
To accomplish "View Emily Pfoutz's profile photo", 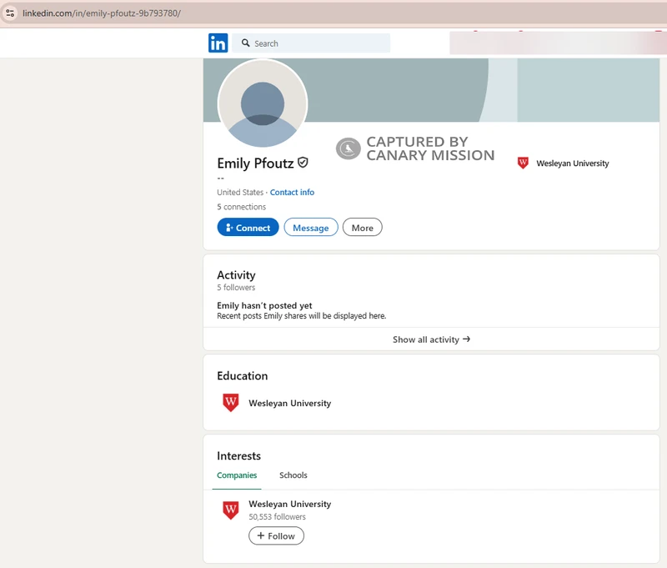I will (263, 103).
